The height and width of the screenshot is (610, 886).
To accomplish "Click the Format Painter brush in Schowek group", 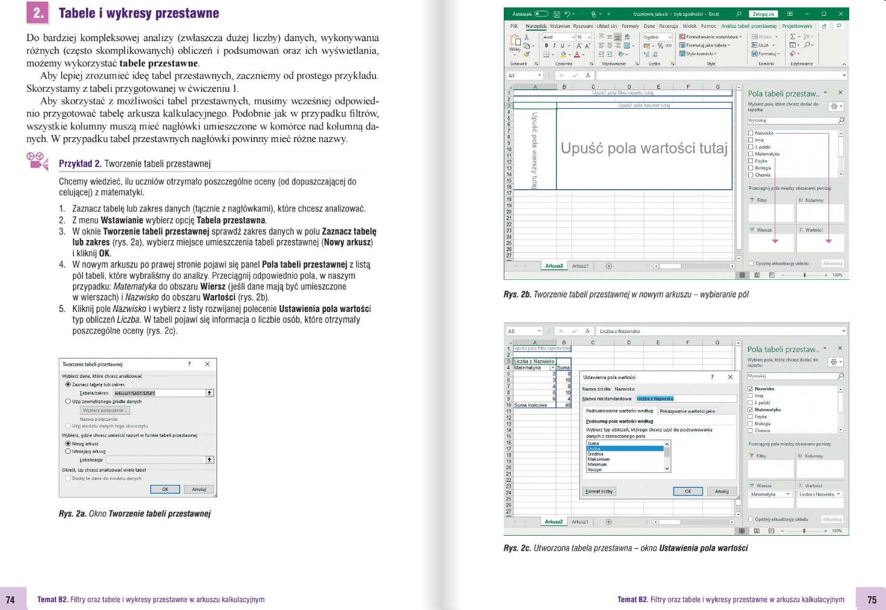I will coord(527,54).
